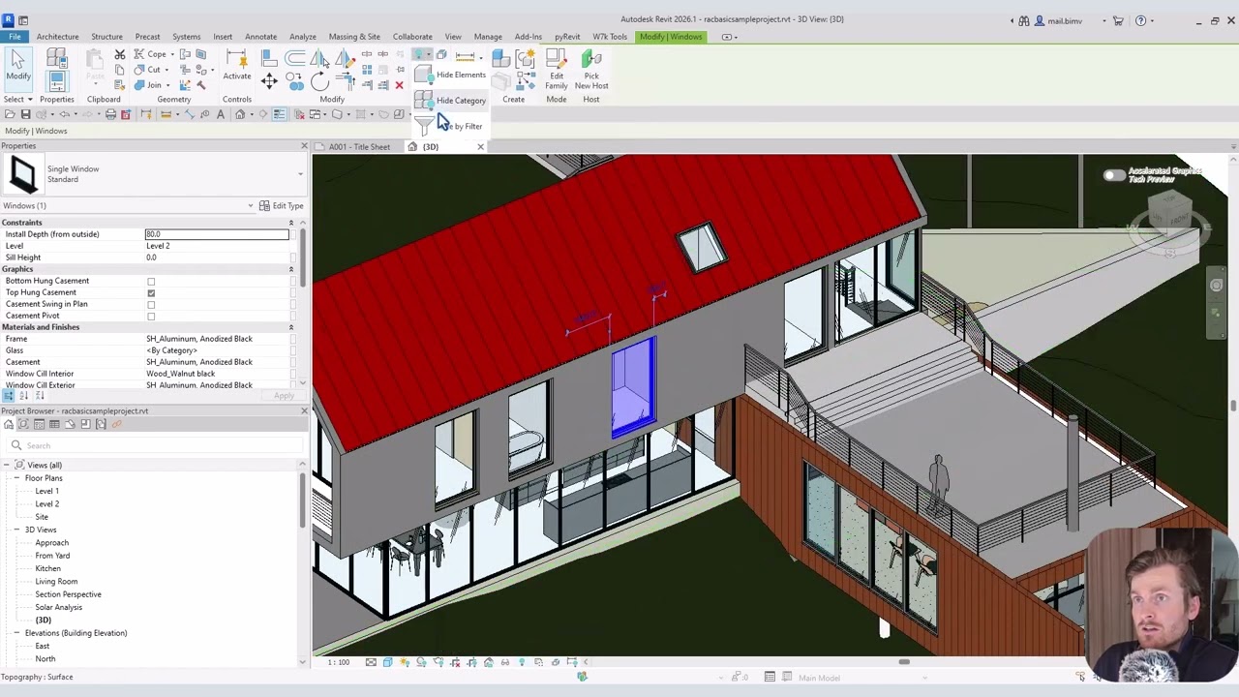Collapse the 3D Views tree node

pos(16,530)
